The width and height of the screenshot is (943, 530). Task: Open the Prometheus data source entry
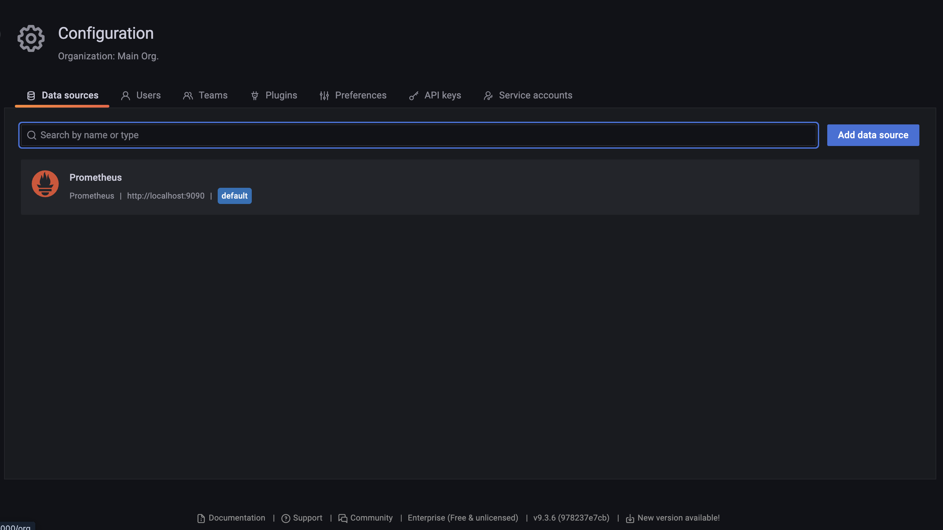click(96, 177)
